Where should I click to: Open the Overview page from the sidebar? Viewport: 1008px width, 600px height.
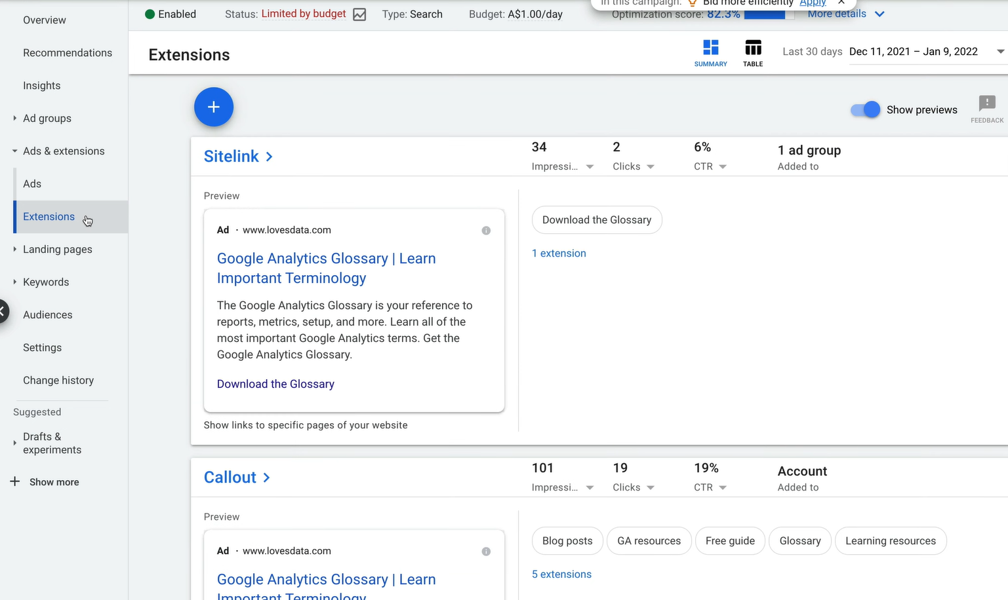pos(45,20)
